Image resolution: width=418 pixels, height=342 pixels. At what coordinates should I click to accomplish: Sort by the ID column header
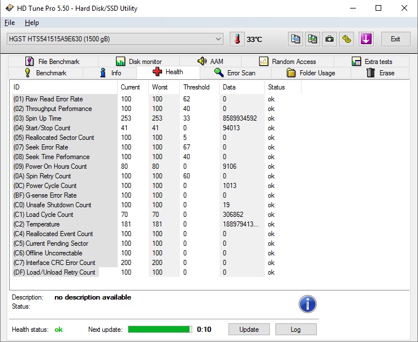coord(64,87)
